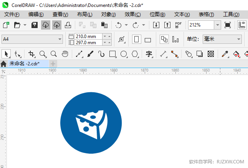Viewport: 248px width, 168px height.
Task: Select the Crop tool
Action: (31, 54)
